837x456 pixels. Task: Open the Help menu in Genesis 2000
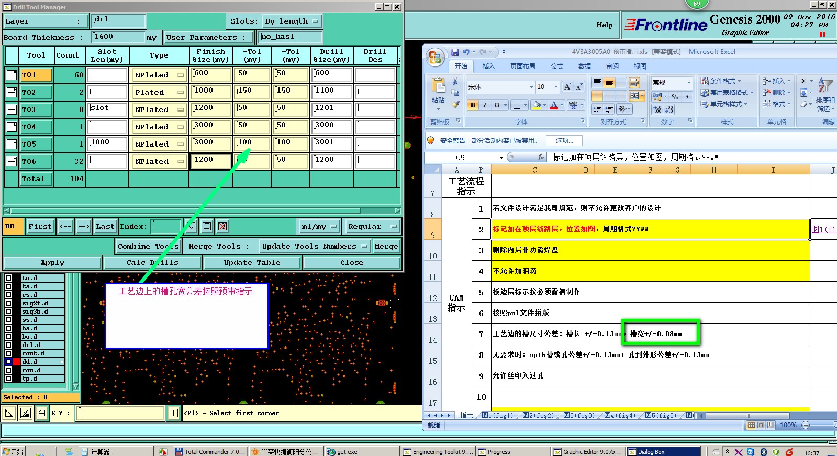coord(604,25)
